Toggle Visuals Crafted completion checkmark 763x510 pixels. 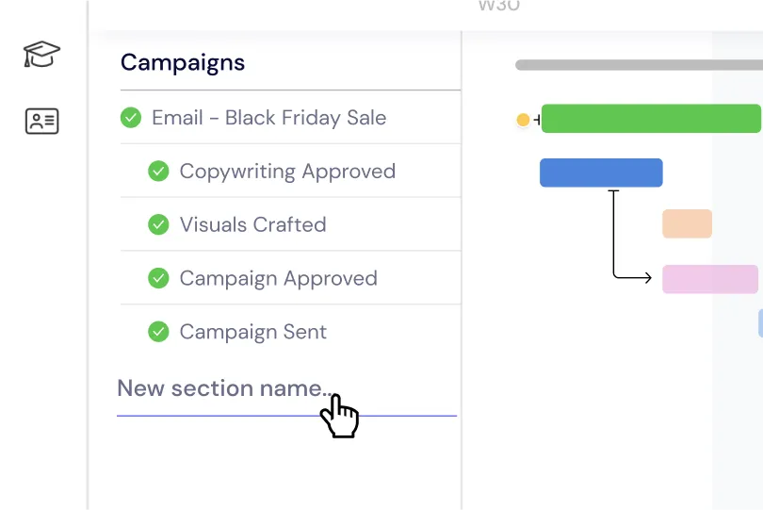click(x=158, y=224)
